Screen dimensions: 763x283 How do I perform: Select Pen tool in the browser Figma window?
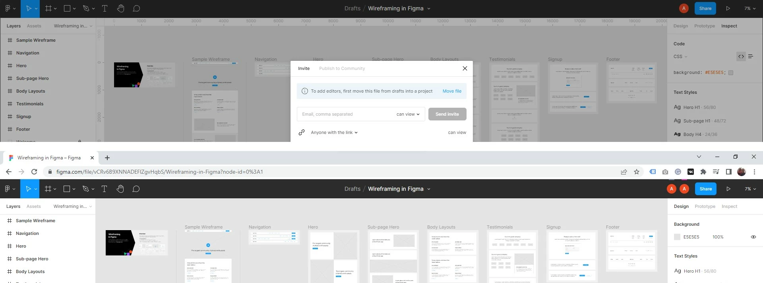tap(85, 189)
